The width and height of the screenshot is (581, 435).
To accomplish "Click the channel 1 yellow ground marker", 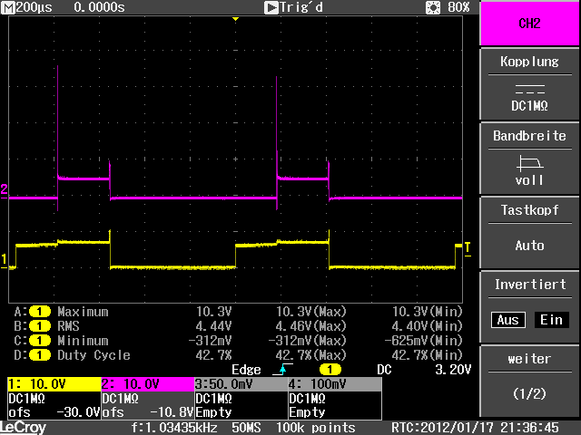I will (x=5, y=258).
